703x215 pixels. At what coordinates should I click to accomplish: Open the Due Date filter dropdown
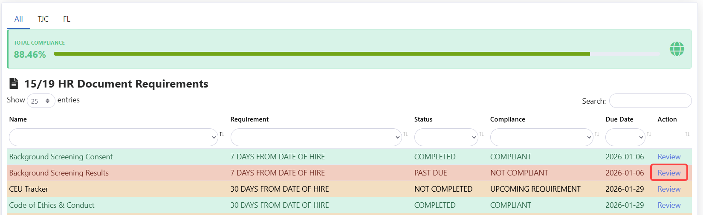tap(625, 137)
